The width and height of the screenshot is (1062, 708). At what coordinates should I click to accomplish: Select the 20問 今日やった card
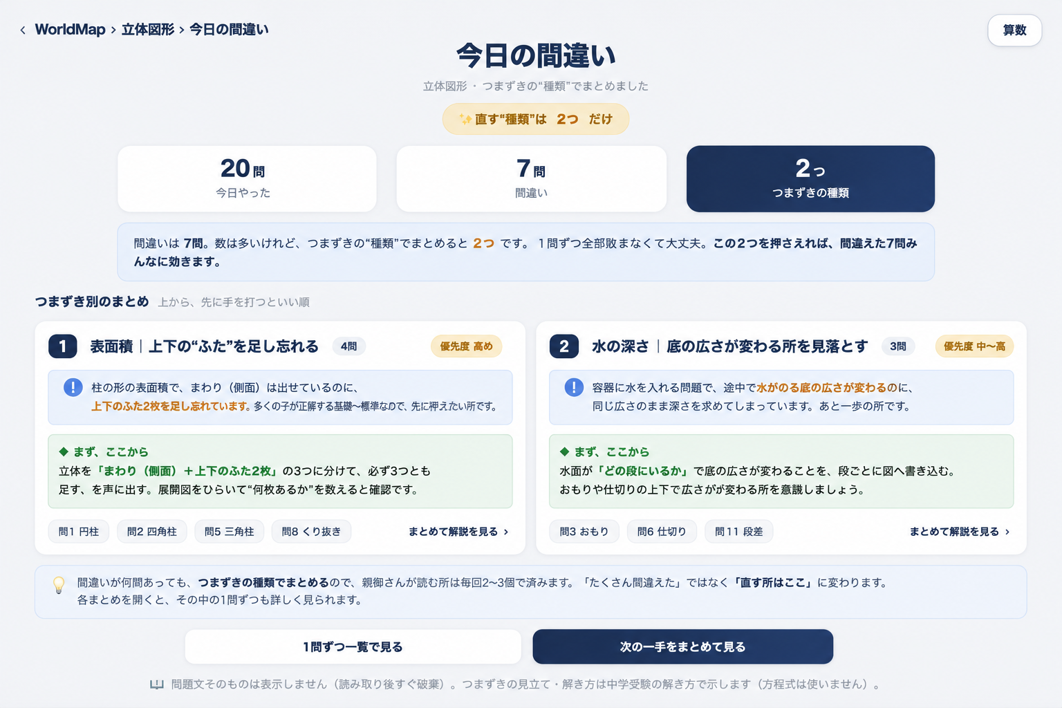pyautogui.click(x=247, y=178)
